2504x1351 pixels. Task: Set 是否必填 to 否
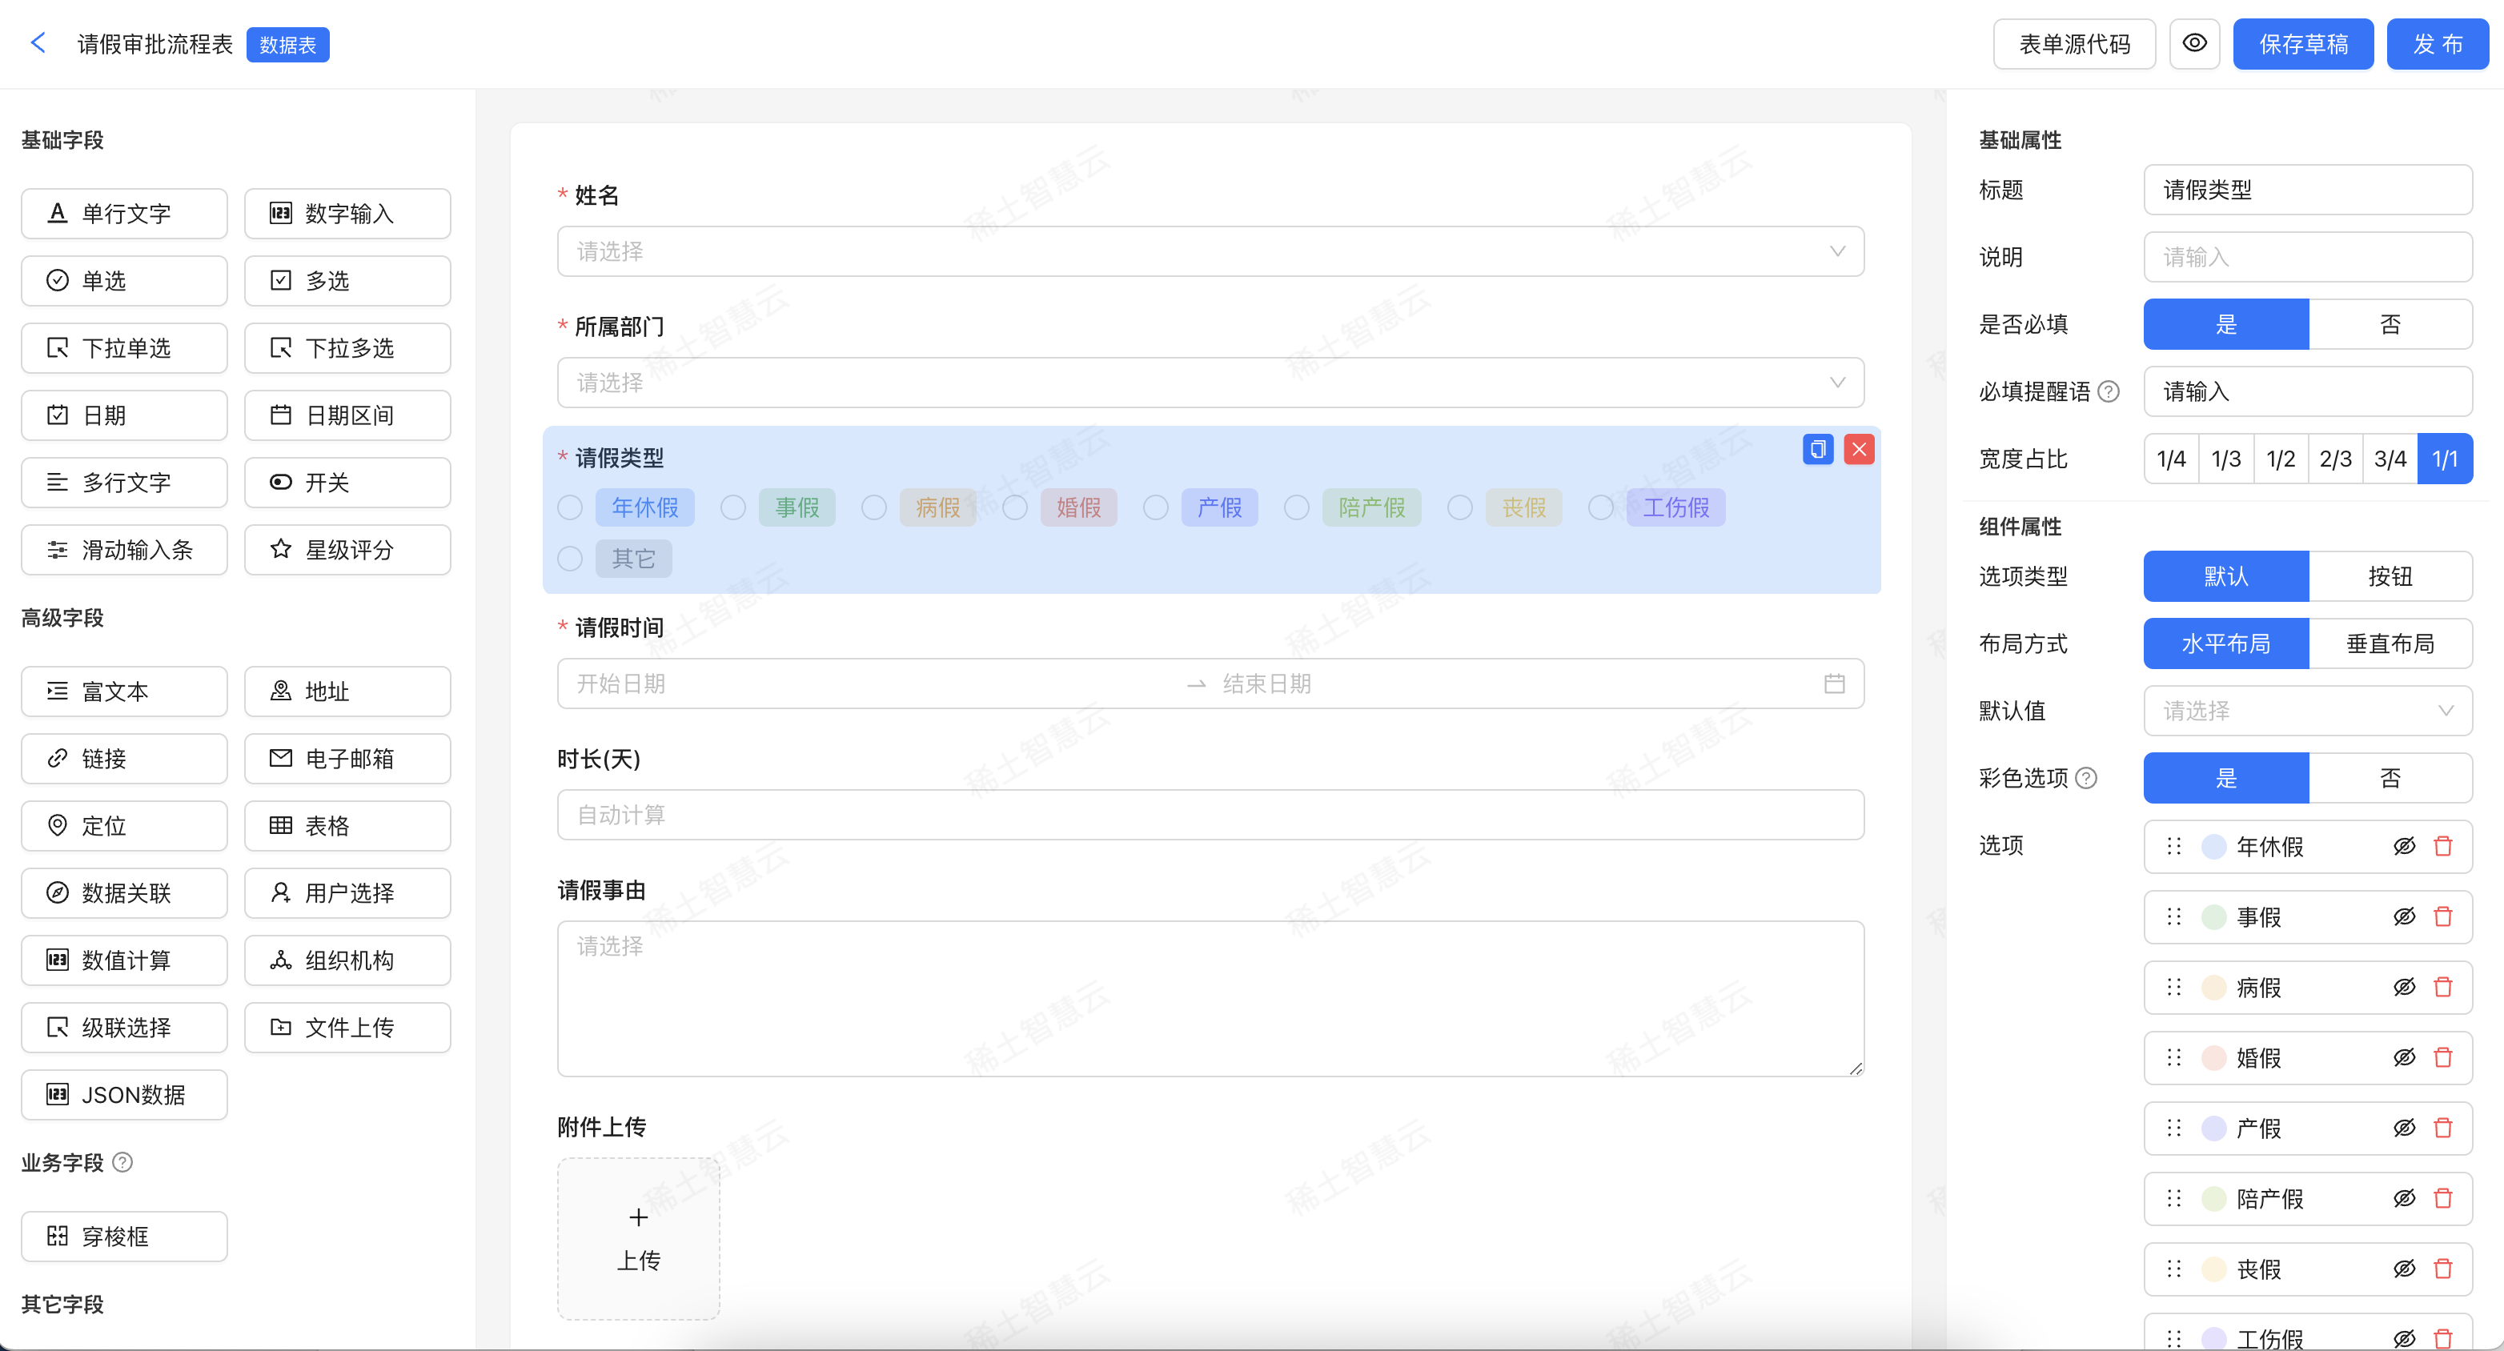(x=2390, y=325)
